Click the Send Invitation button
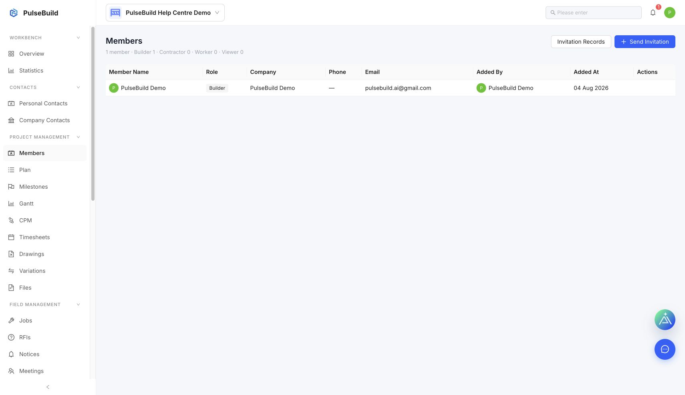The image size is (685, 395). [645, 42]
